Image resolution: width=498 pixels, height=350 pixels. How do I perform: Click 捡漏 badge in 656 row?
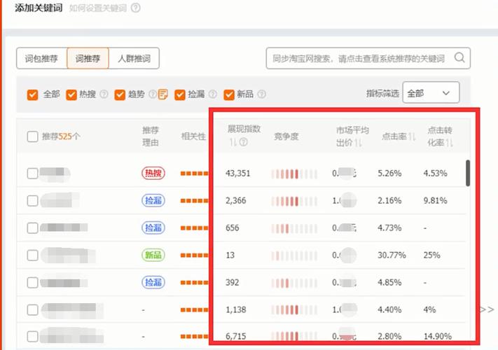coord(153,227)
